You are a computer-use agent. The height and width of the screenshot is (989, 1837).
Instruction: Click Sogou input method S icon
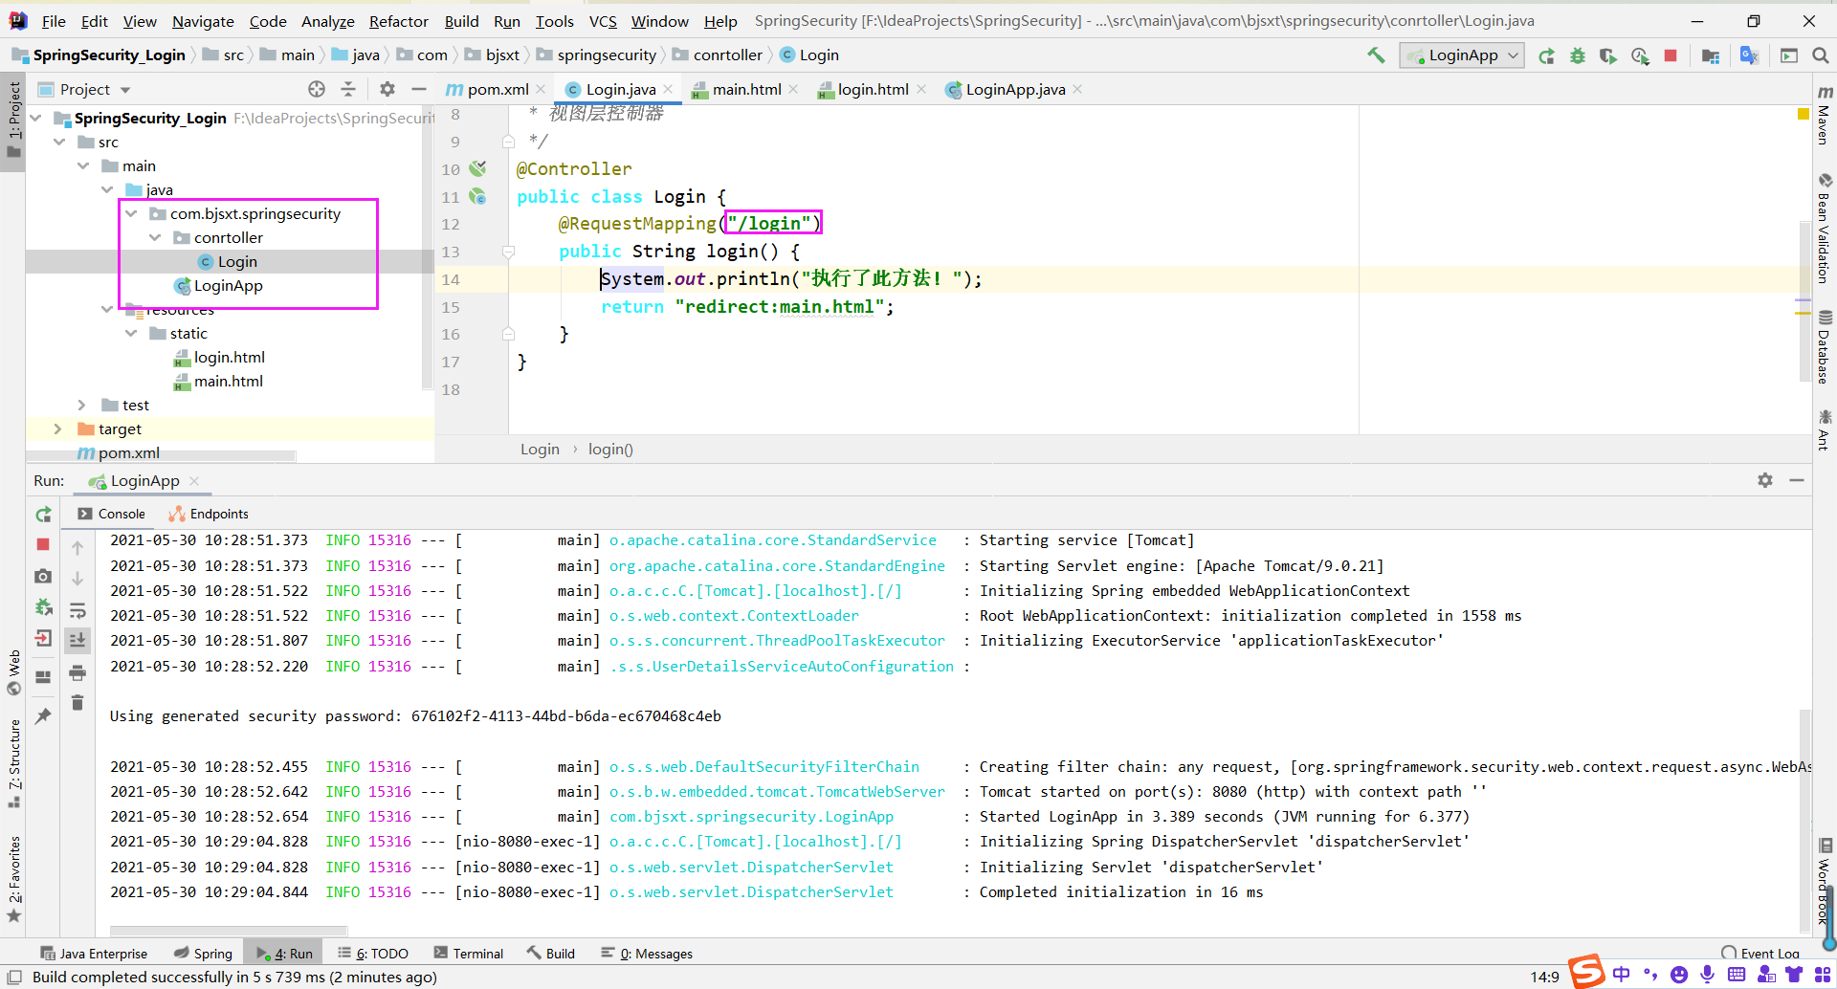tap(1586, 971)
